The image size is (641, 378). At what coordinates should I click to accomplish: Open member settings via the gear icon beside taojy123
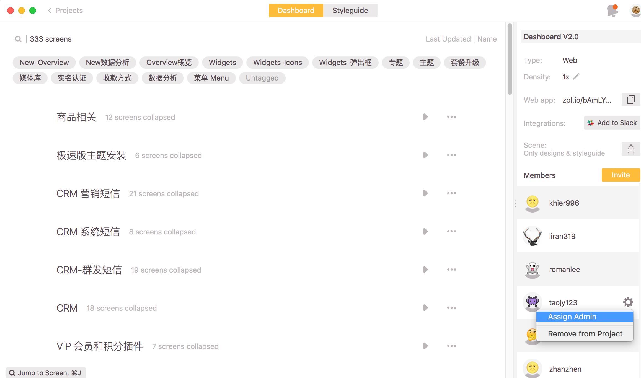(x=628, y=302)
